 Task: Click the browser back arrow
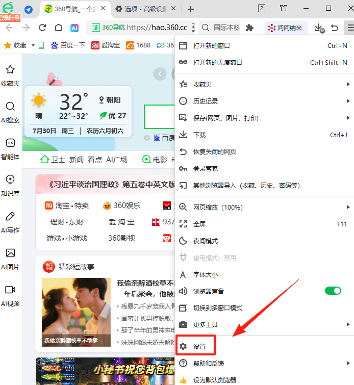pyautogui.click(x=9, y=28)
